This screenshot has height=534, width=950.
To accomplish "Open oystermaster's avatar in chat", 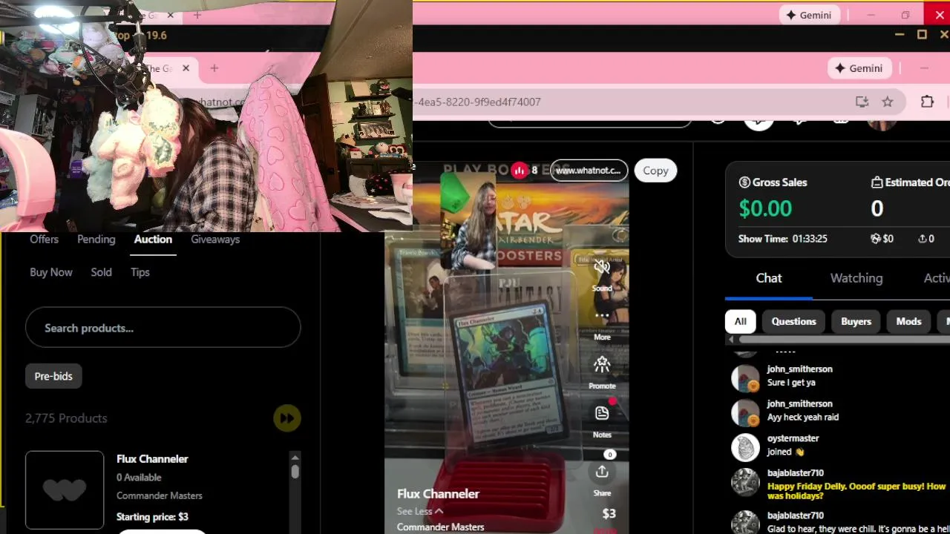I will (745, 447).
